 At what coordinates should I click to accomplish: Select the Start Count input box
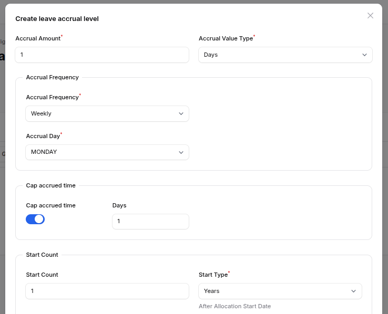point(107,291)
